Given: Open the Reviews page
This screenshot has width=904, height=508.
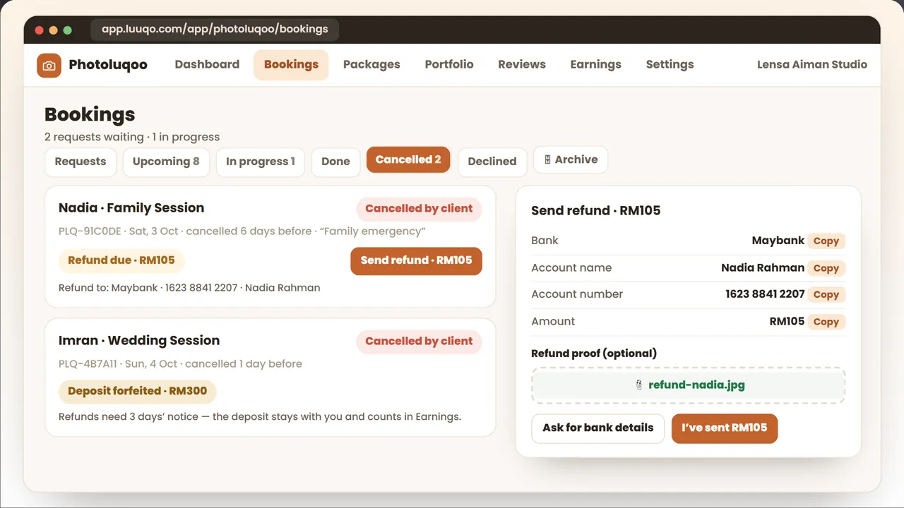Looking at the screenshot, I should (522, 64).
